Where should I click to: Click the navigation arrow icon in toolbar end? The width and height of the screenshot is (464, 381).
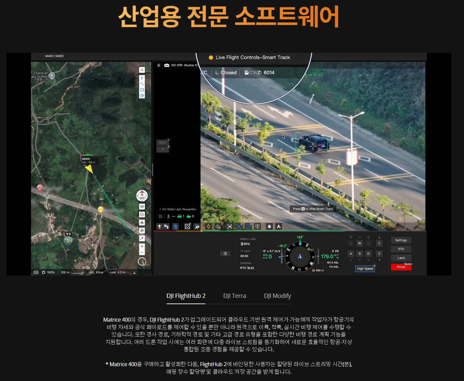coord(279,226)
